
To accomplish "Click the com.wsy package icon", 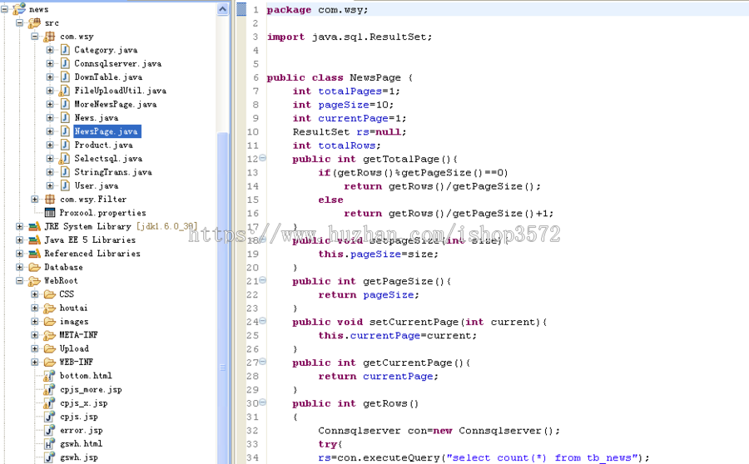I will pyautogui.click(x=50, y=37).
